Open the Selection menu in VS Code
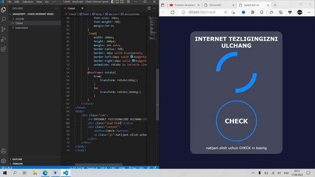This screenshot has height=177, width=315. click(28, 2)
